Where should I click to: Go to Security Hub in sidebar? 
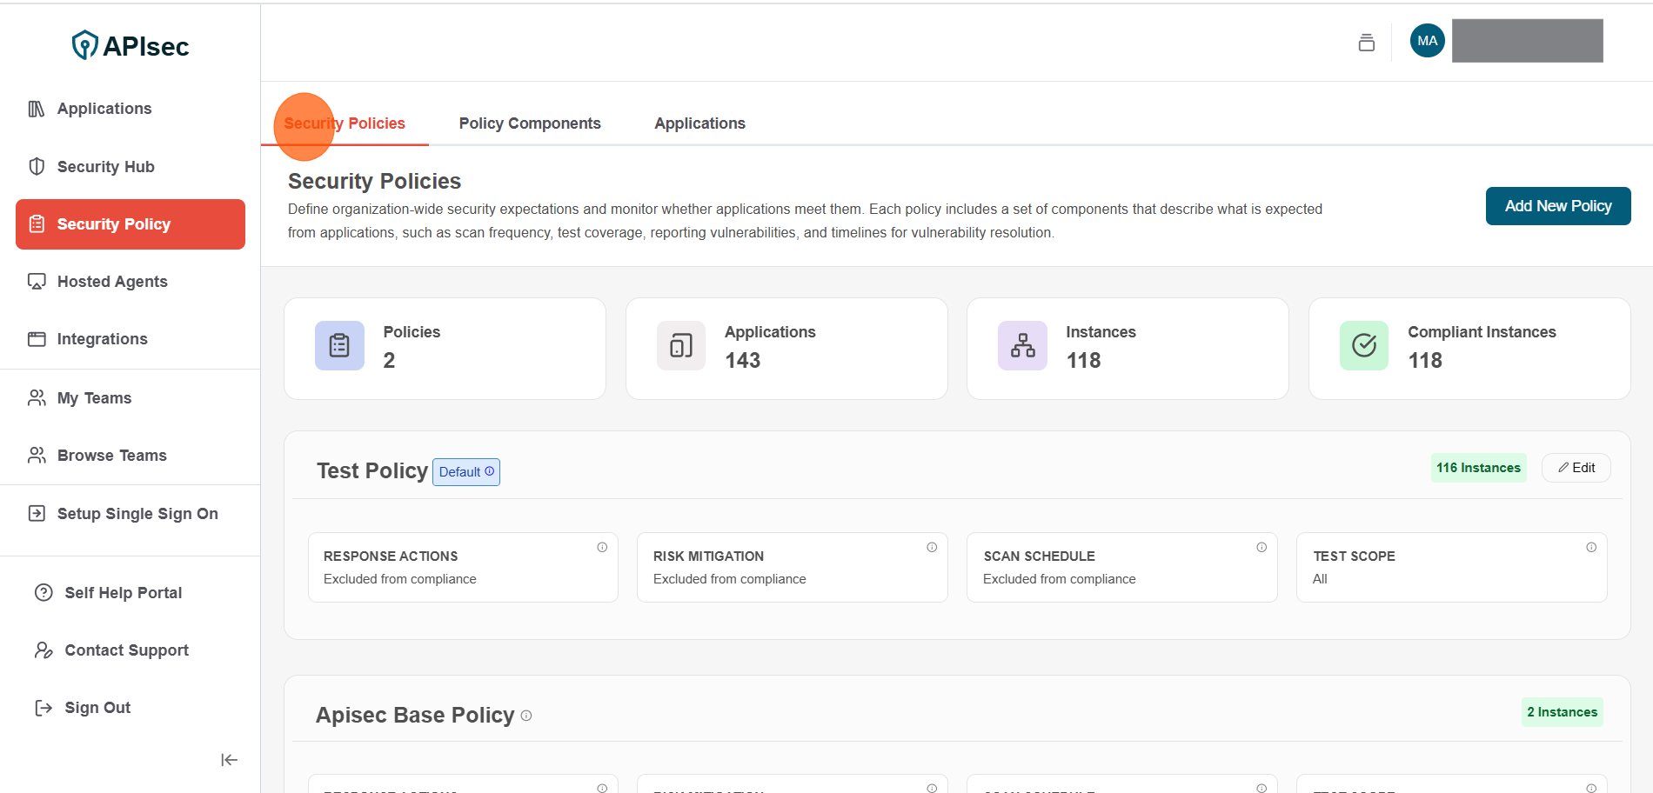click(x=105, y=167)
